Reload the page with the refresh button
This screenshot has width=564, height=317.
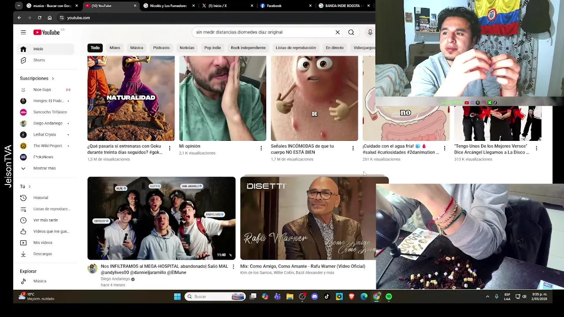click(40, 18)
